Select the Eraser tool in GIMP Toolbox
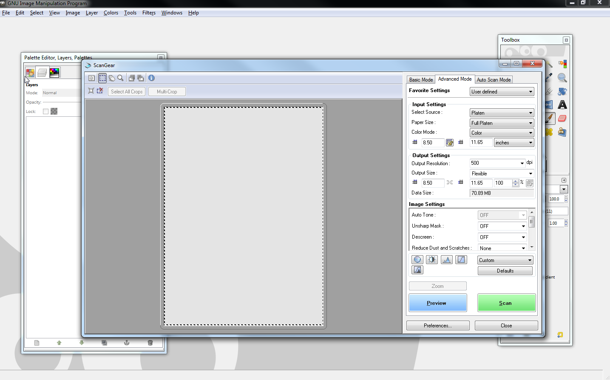Image resolution: width=610 pixels, height=380 pixels. (562, 118)
